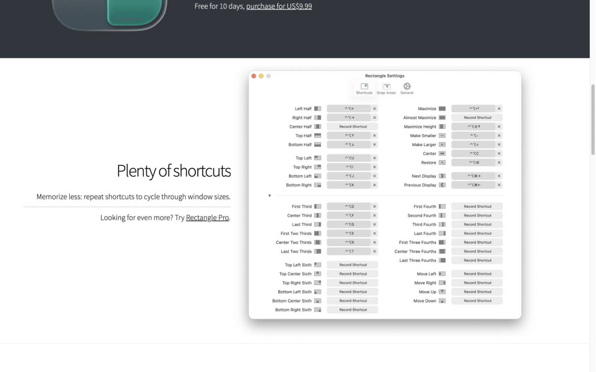
Task: Record a shortcut for Third Fourth
Action: pos(477,224)
